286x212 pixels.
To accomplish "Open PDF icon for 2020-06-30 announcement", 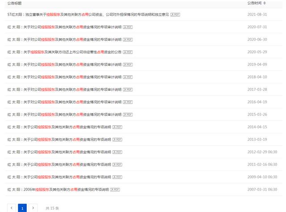I will (128, 40).
